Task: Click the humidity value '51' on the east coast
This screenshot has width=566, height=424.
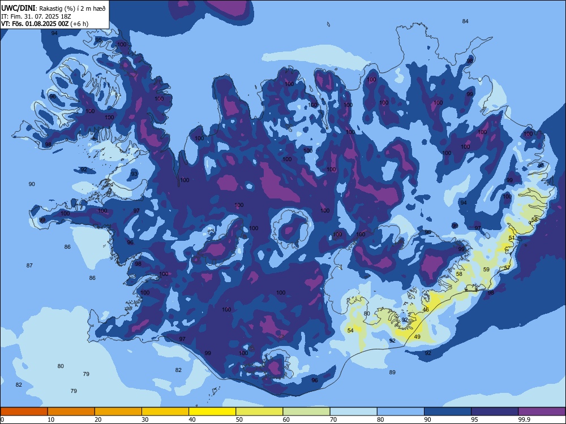Action: point(512,238)
